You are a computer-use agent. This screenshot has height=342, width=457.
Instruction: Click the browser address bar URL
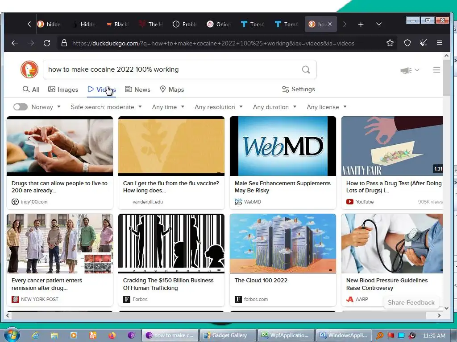pyautogui.click(x=213, y=43)
